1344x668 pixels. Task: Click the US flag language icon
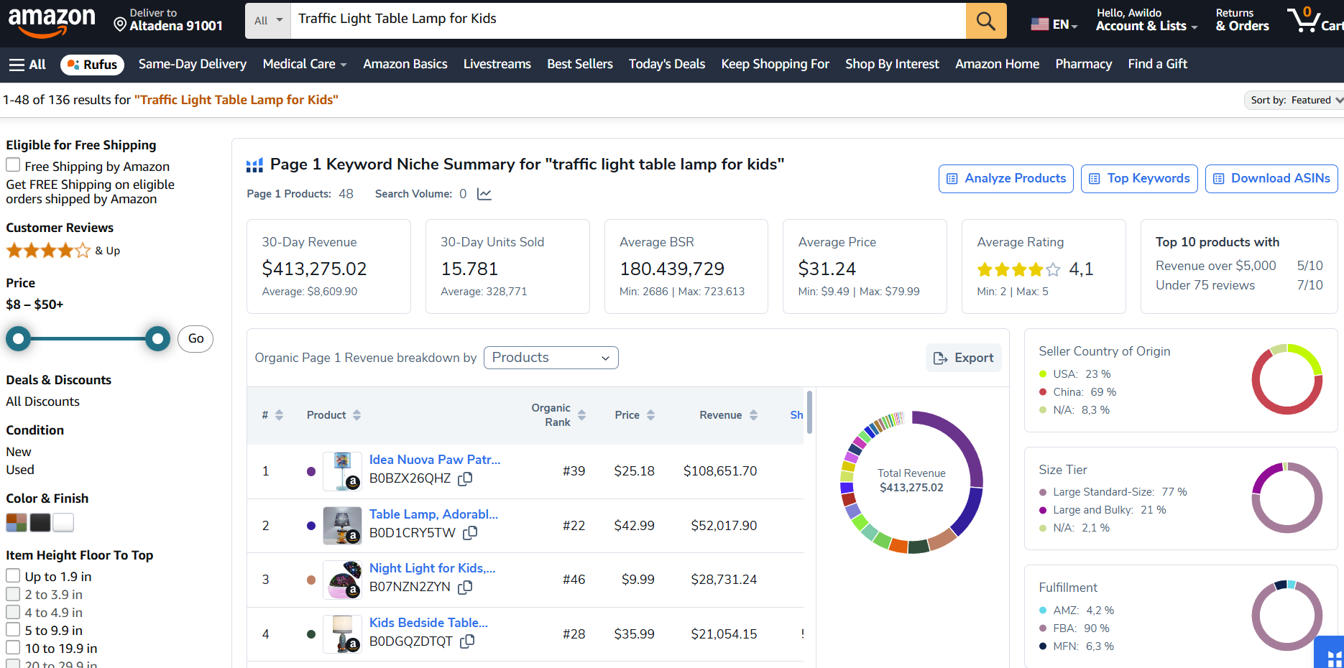[x=1039, y=24]
